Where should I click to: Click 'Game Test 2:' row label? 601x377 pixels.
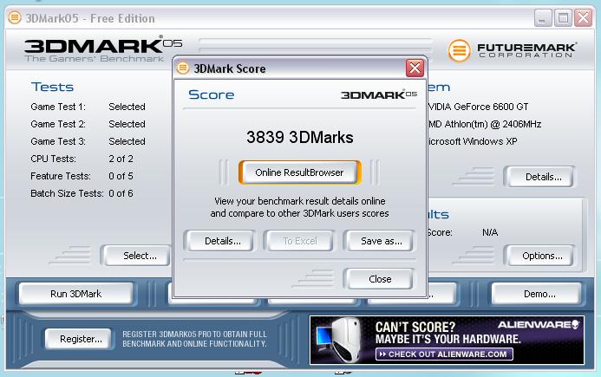click(x=58, y=124)
